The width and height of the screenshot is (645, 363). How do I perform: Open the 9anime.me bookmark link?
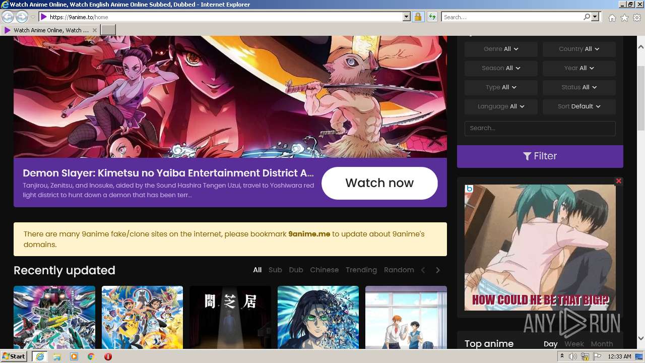309,234
